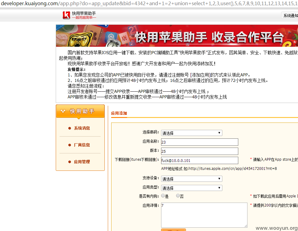The width and height of the screenshot is (298, 231).
Task: Select the 应用添加 tab heading
Action: tap(119, 113)
